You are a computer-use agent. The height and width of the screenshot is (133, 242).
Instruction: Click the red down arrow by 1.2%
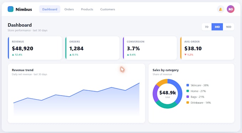pyautogui.click(x=185, y=55)
